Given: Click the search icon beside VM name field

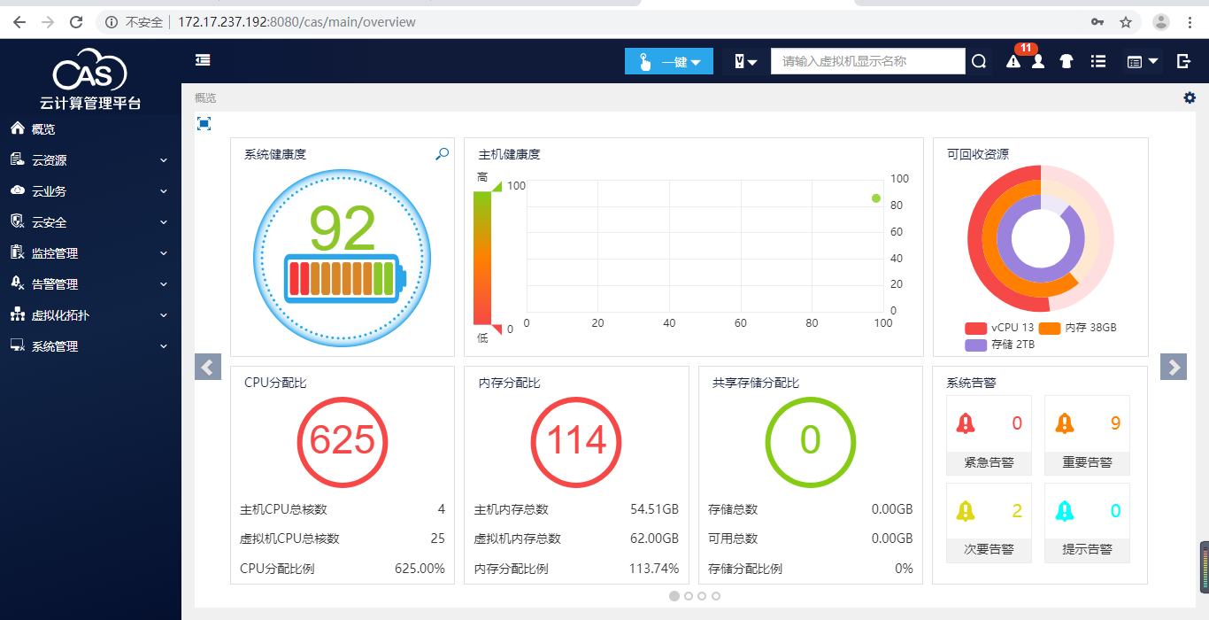Looking at the screenshot, I should 979,61.
